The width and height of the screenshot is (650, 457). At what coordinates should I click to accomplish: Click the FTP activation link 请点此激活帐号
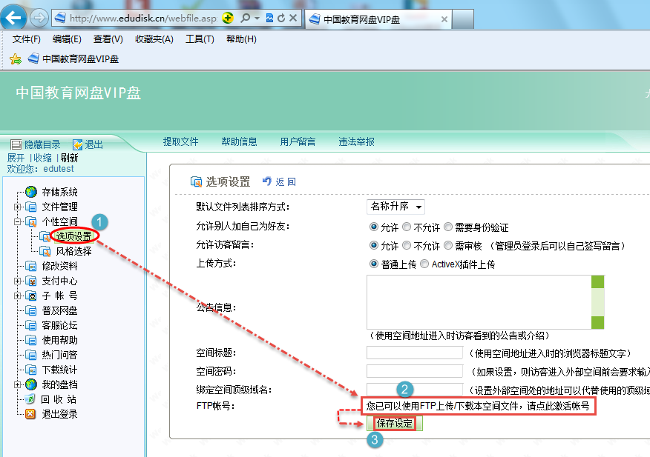[558, 406]
